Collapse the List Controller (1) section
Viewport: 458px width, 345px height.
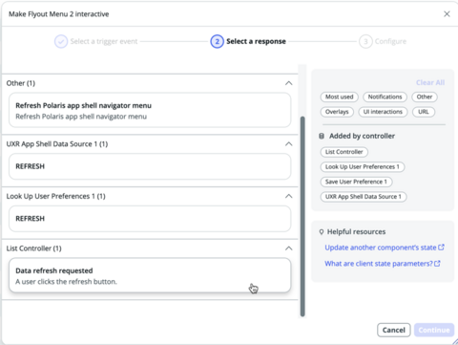(288, 248)
